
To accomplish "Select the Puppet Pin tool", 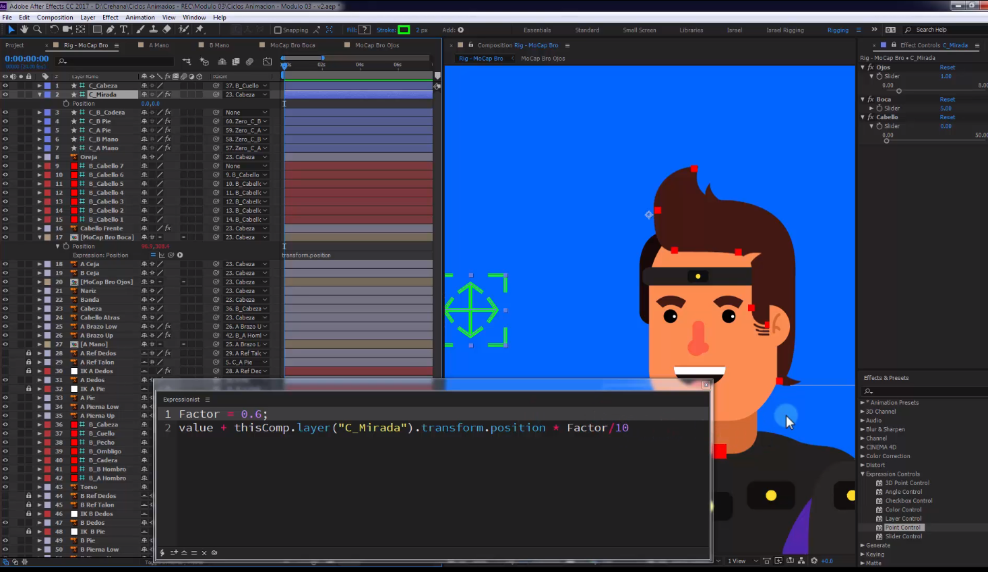I will [199, 30].
